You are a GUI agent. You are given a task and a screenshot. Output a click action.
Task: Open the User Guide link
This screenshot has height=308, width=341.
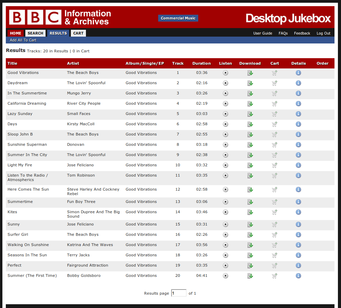pyautogui.click(x=263, y=33)
